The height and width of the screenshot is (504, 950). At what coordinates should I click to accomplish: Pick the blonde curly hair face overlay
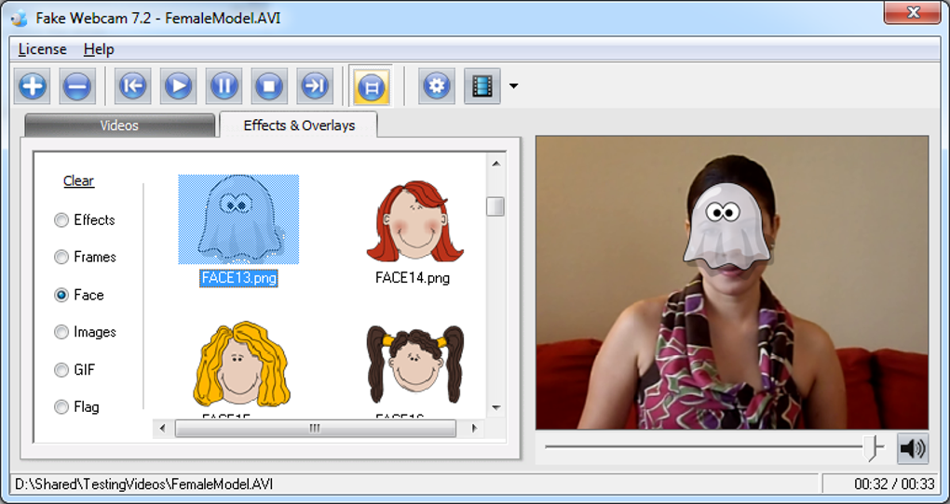pos(240,365)
